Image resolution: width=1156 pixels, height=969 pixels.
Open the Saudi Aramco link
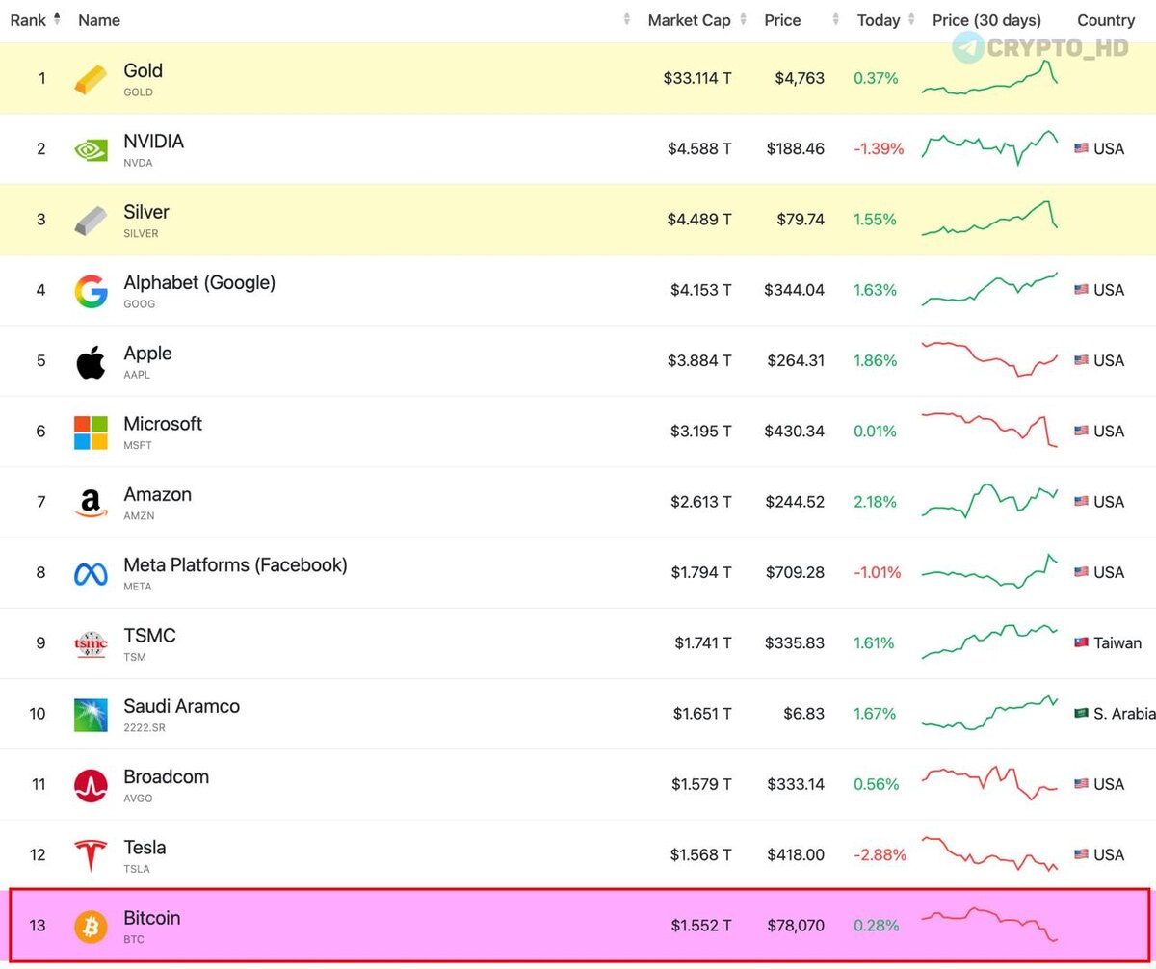click(x=181, y=706)
